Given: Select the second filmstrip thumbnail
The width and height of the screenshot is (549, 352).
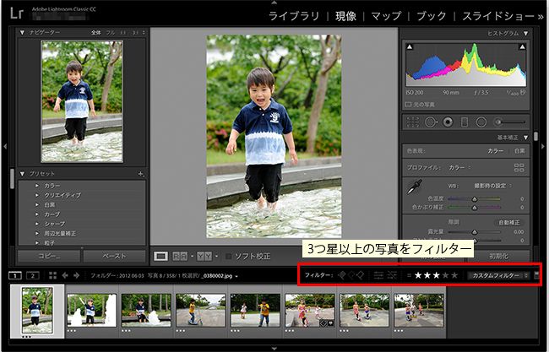Looking at the screenshot, I should click(x=91, y=310).
